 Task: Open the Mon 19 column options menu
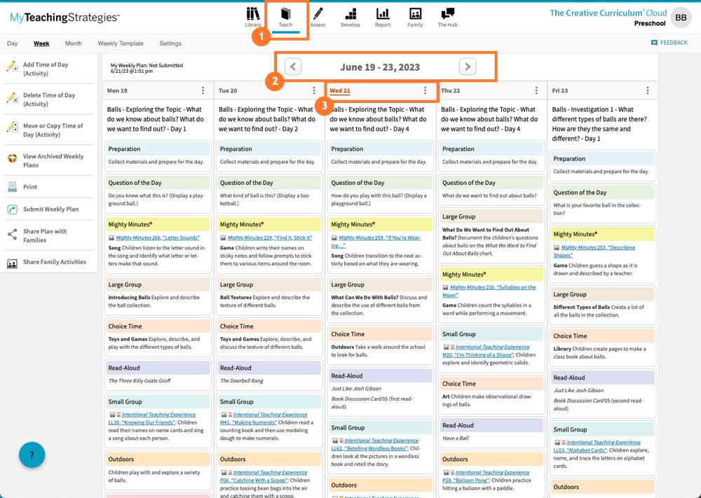click(203, 90)
